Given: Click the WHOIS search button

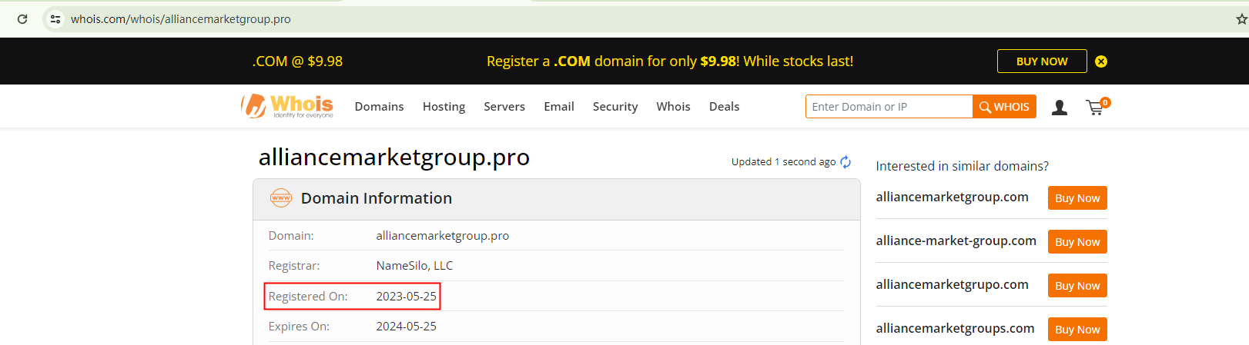Looking at the screenshot, I should tap(1004, 107).
